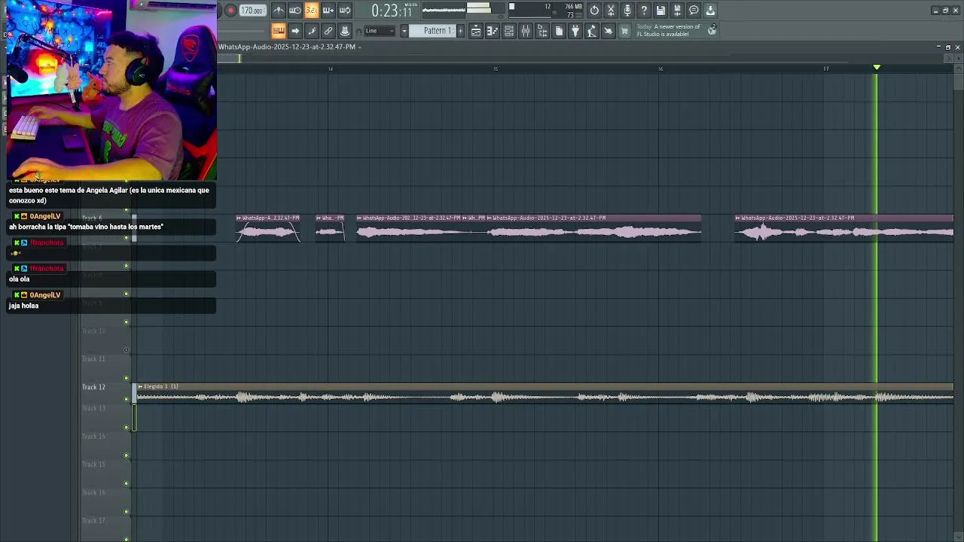Toggle the overdub recording icon
The width and height of the screenshot is (964, 542).
pos(328,11)
